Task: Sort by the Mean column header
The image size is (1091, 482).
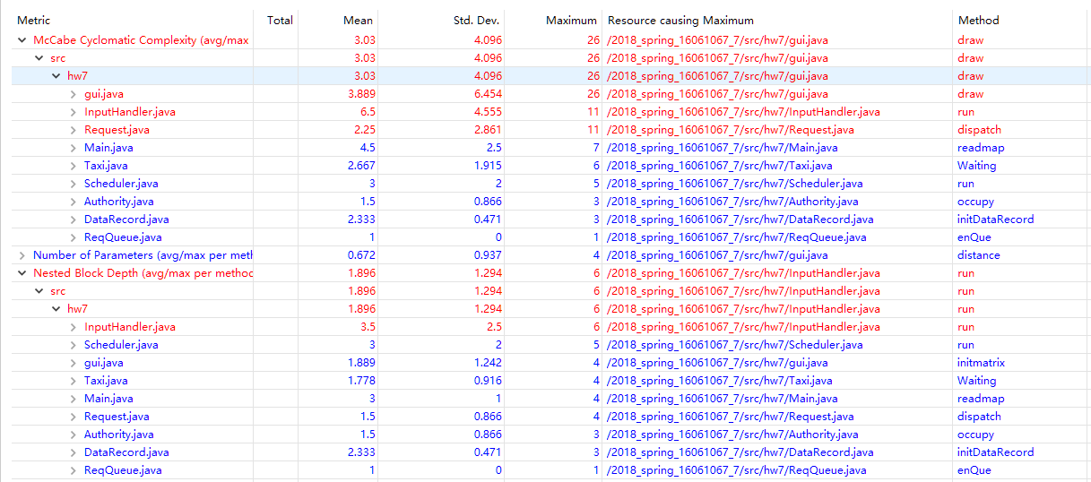Action: coord(358,20)
